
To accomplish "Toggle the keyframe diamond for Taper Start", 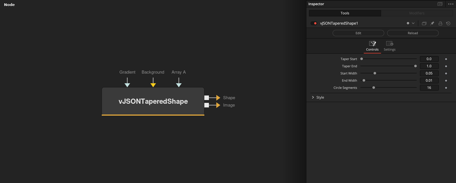I will click(x=446, y=59).
